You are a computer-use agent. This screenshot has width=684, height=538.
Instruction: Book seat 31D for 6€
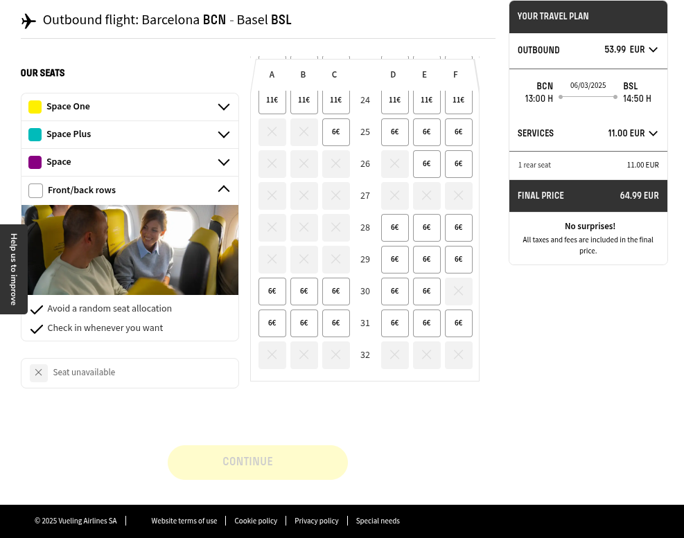395,323
